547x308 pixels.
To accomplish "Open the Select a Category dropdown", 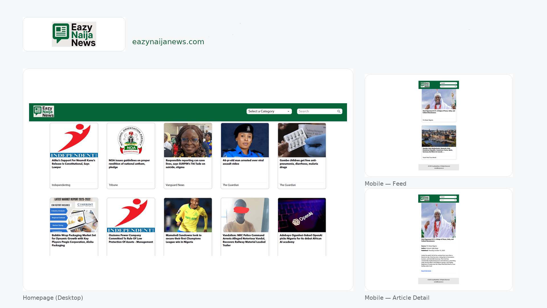I will (x=269, y=112).
